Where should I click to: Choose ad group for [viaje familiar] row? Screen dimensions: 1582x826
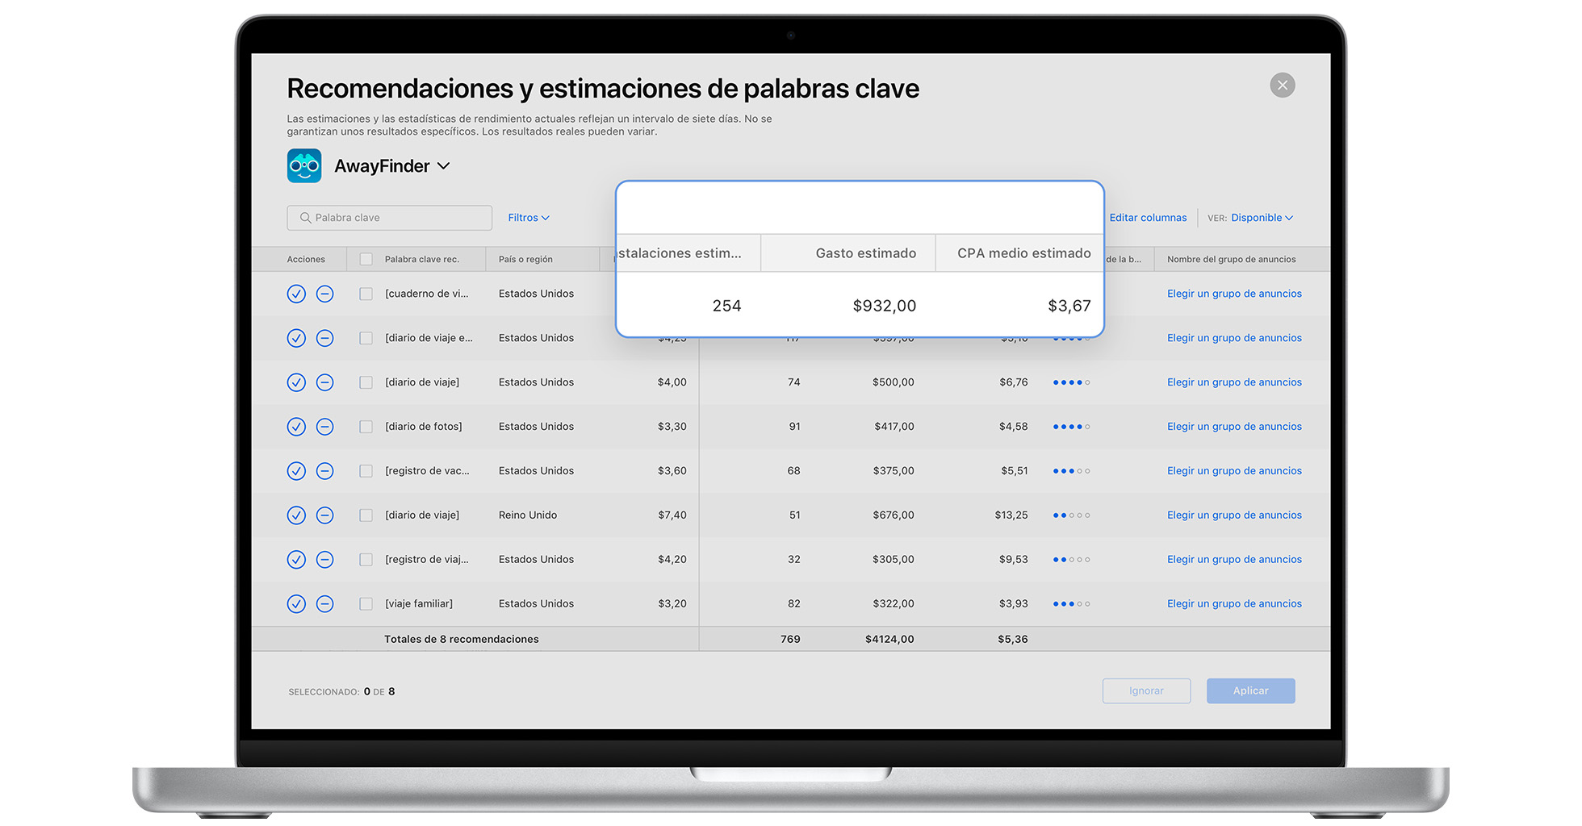(x=1234, y=604)
